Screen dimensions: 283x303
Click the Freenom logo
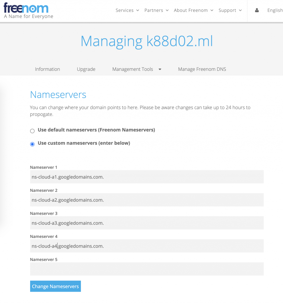point(26,8)
